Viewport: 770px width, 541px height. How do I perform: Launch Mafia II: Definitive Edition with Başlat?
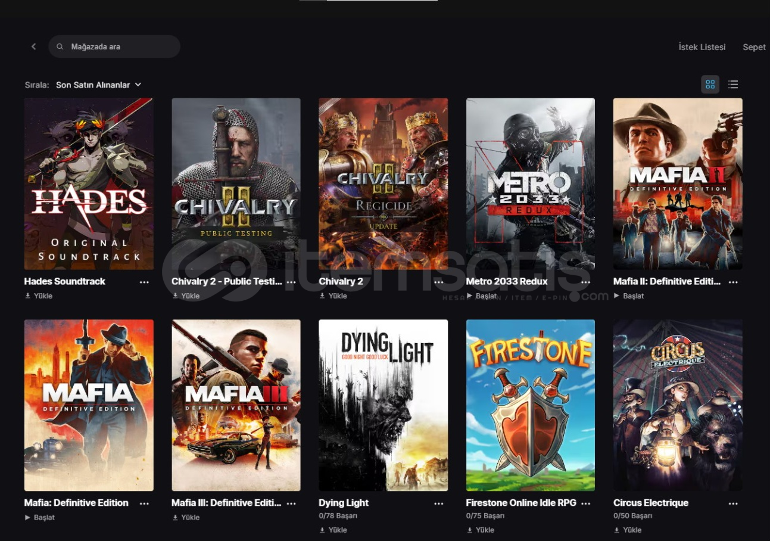pyautogui.click(x=629, y=296)
